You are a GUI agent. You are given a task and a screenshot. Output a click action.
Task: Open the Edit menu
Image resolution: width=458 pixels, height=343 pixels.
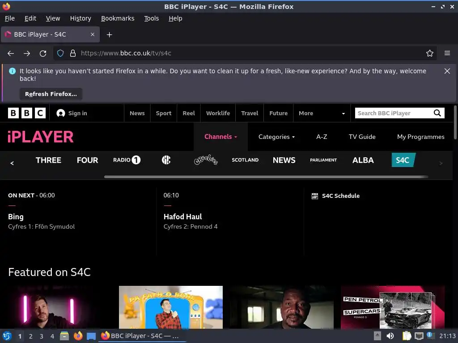(x=30, y=18)
